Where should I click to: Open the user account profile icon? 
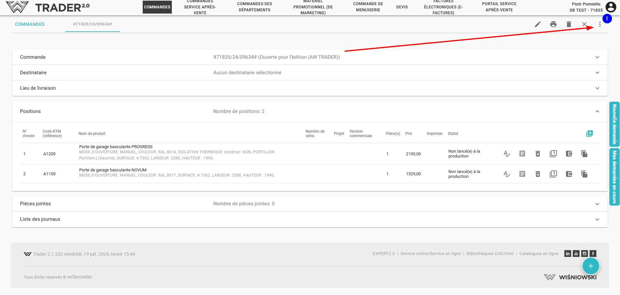click(x=610, y=7)
